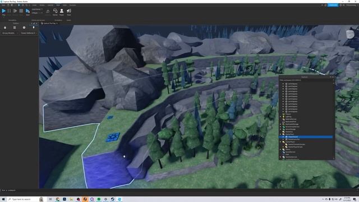This screenshot has width=359, height=202.
Task: Collapse the StarterPack node arrow
Action: click(x=280, y=134)
